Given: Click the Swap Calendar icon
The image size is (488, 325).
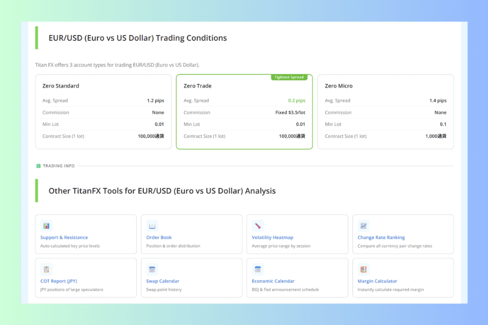Looking at the screenshot, I should coord(152,269).
